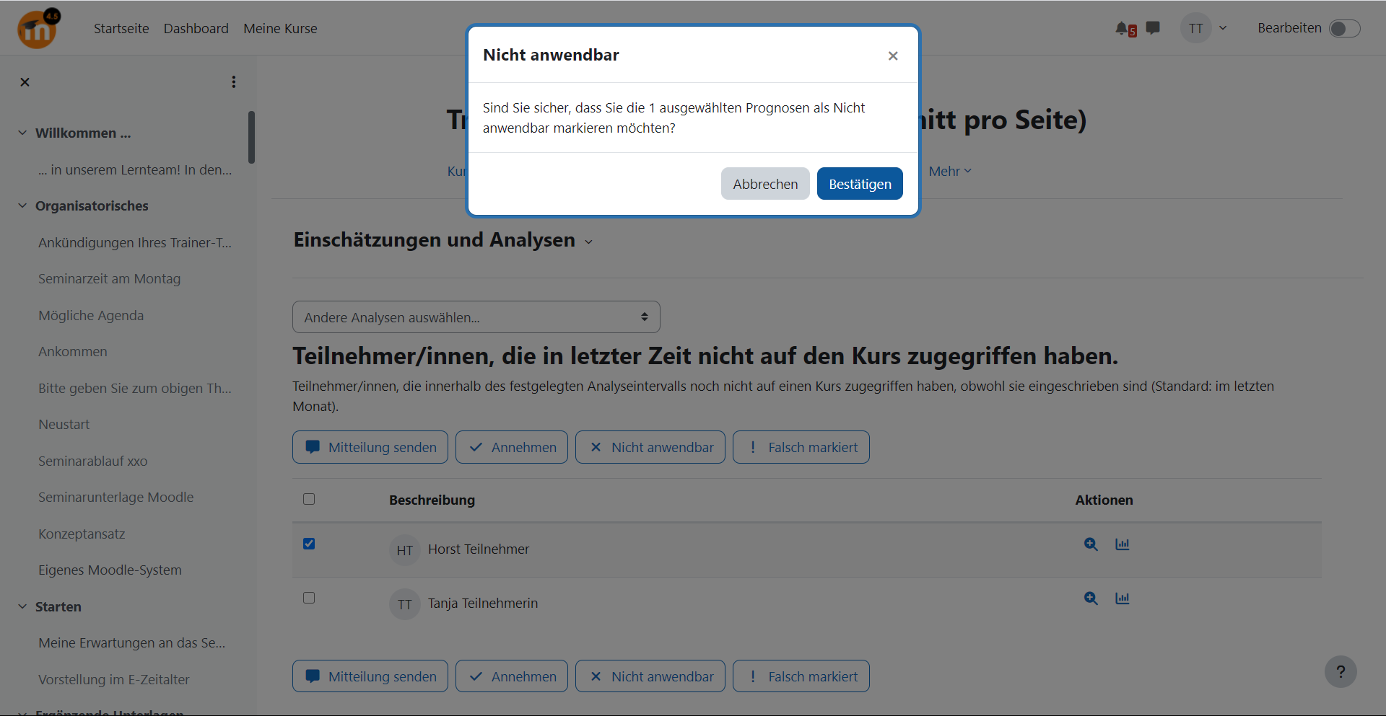The height and width of the screenshot is (716, 1386).
Task: Click Abbrechen in the dialog
Action: pyautogui.click(x=765, y=184)
